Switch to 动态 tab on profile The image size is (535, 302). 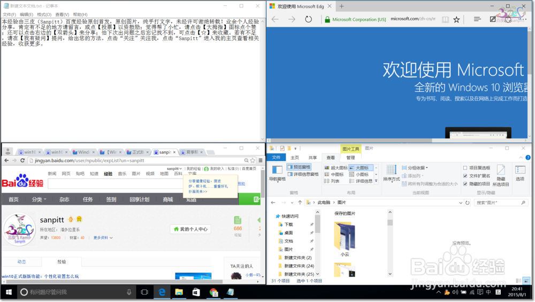click(x=22, y=262)
